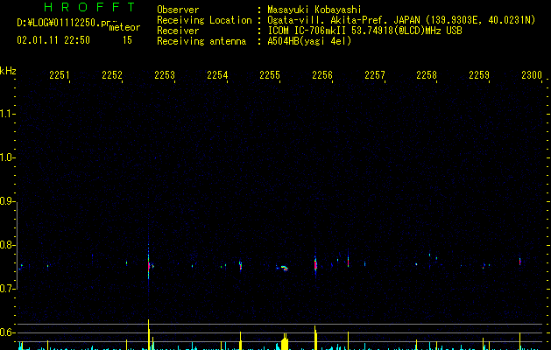The image size is (551, 350).
Task: Click the 2256 time axis marker
Action: tap(322, 74)
